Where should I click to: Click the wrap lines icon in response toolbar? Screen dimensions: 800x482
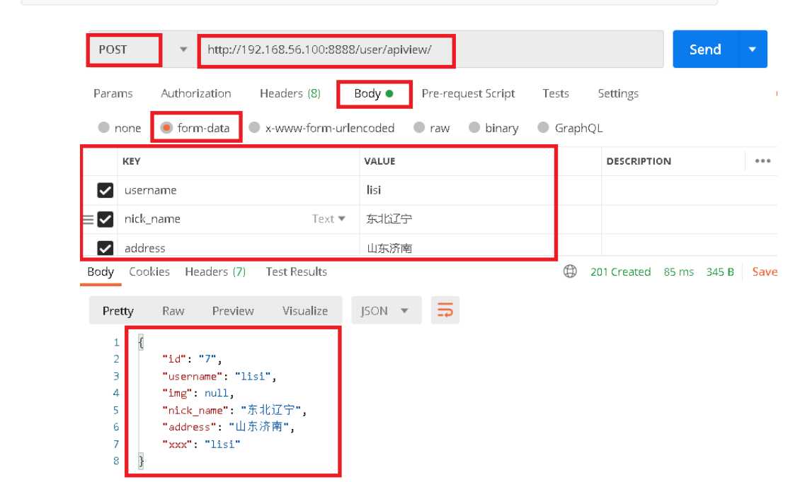(x=445, y=310)
